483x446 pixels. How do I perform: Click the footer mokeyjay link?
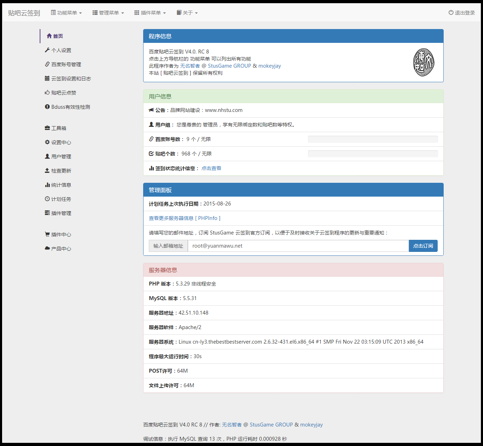pos(311,425)
